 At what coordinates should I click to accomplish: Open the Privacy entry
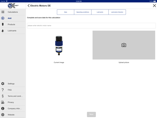13,102
